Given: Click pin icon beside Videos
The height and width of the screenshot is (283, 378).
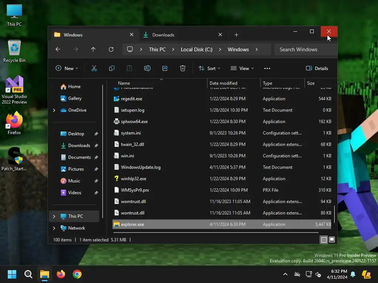Looking at the screenshot, I should point(96,193).
